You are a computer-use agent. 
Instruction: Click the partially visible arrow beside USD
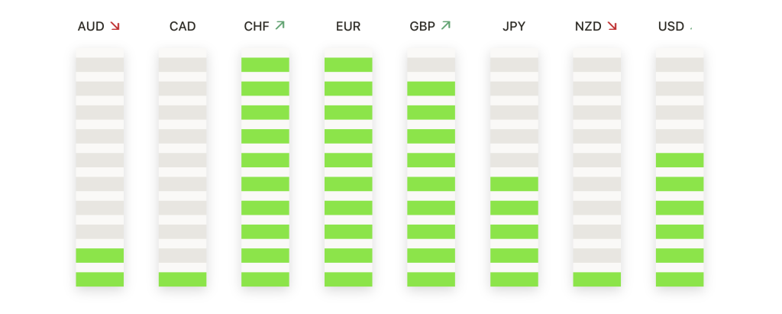[x=691, y=28]
